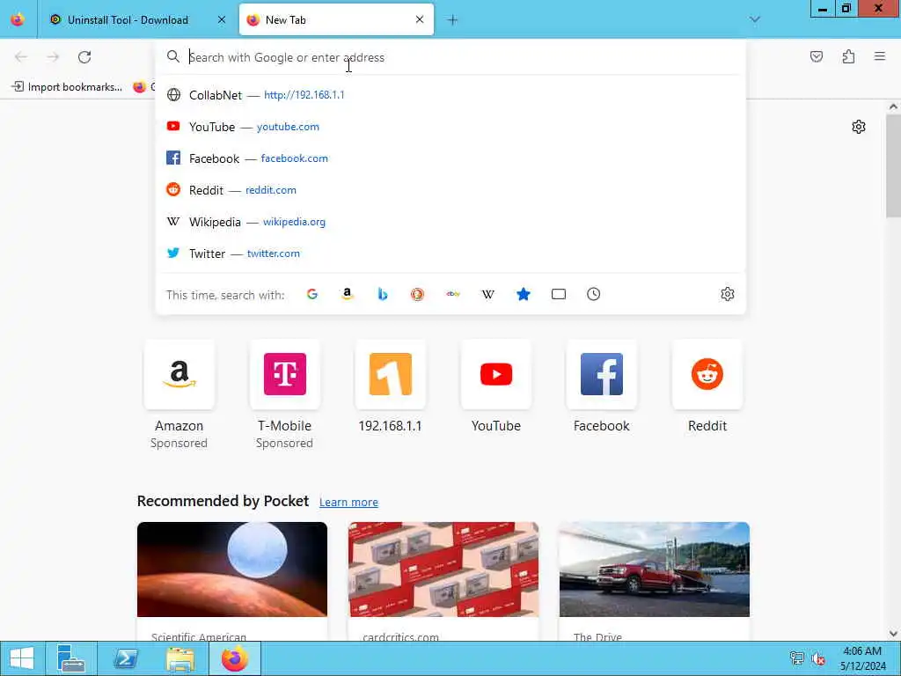Click the network icon in system tray

(796, 658)
